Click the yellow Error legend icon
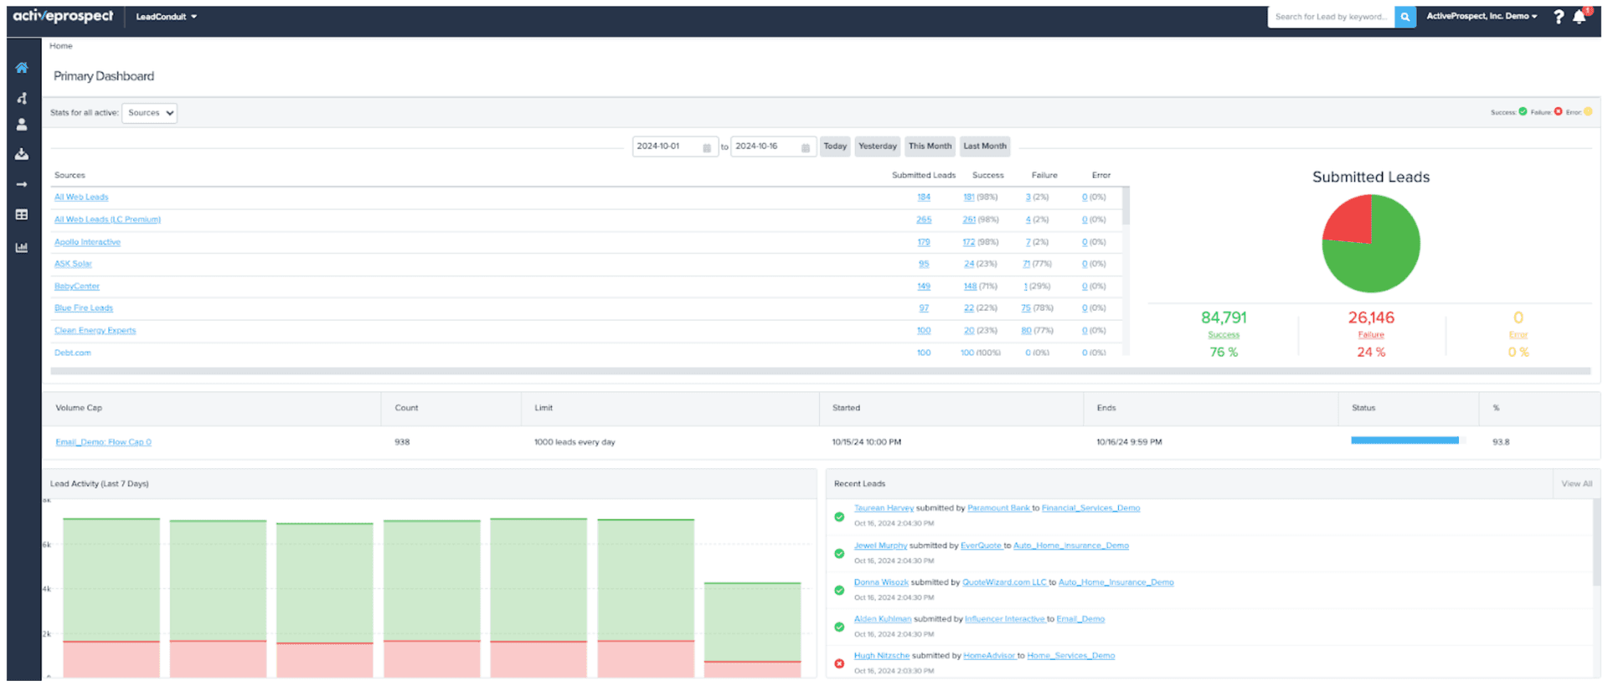 (x=1588, y=111)
